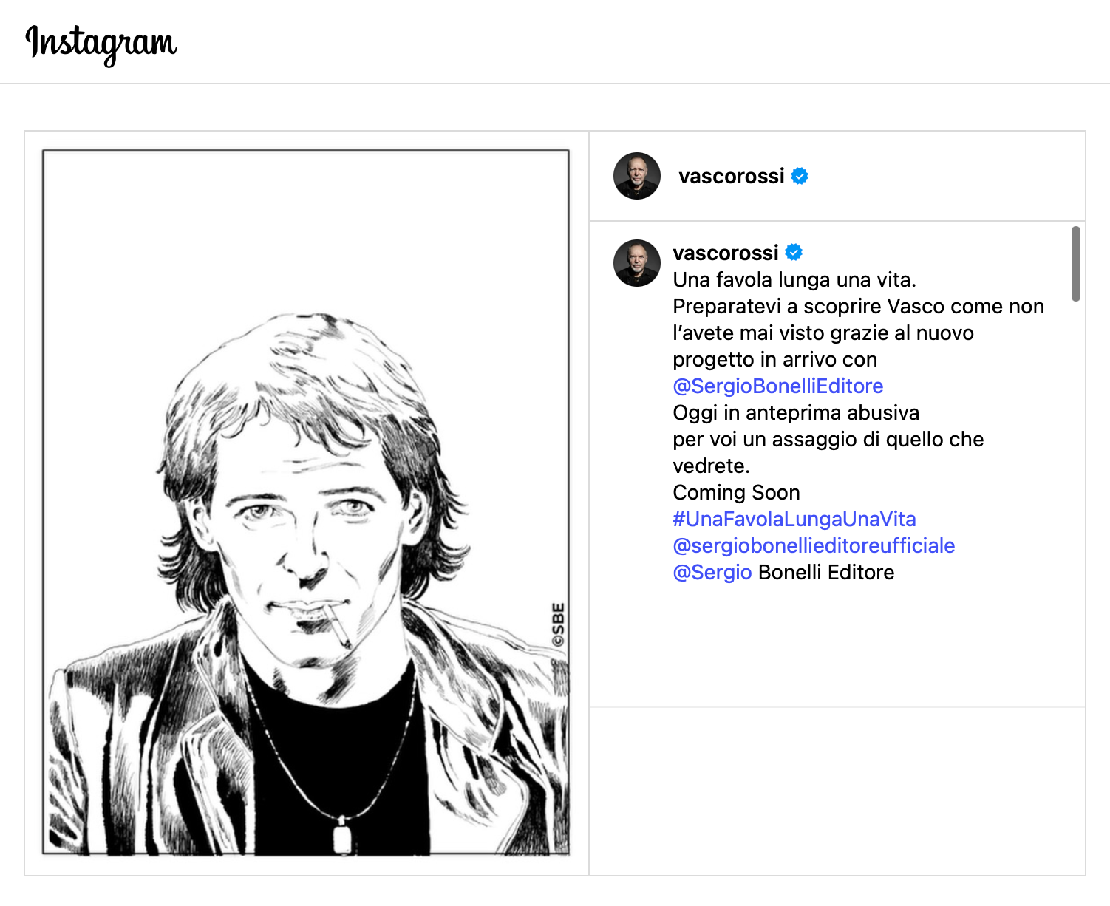The height and width of the screenshot is (906, 1110).
Task: Click the 'Oggi in anteprima abusiva' line
Action: [x=795, y=412]
